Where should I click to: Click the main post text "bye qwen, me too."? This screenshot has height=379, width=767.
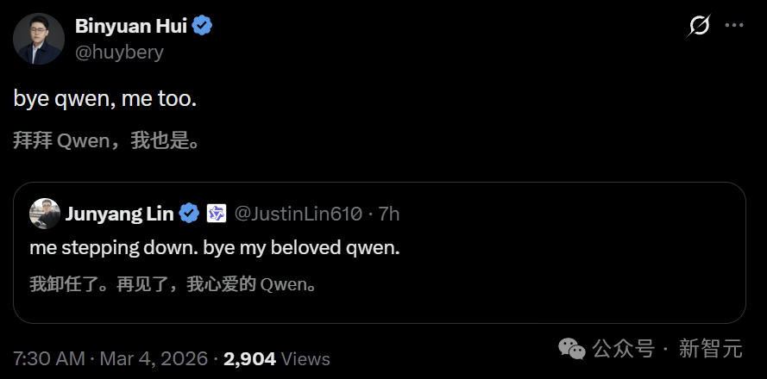pyautogui.click(x=105, y=99)
